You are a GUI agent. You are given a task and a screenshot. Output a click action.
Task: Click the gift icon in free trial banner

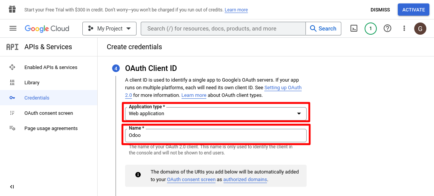point(12,10)
